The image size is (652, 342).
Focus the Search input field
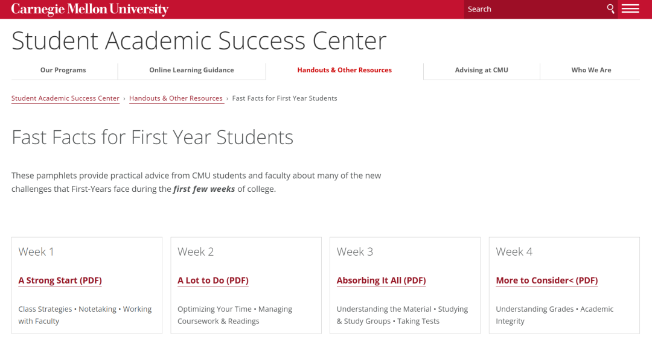(x=534, y=9)
